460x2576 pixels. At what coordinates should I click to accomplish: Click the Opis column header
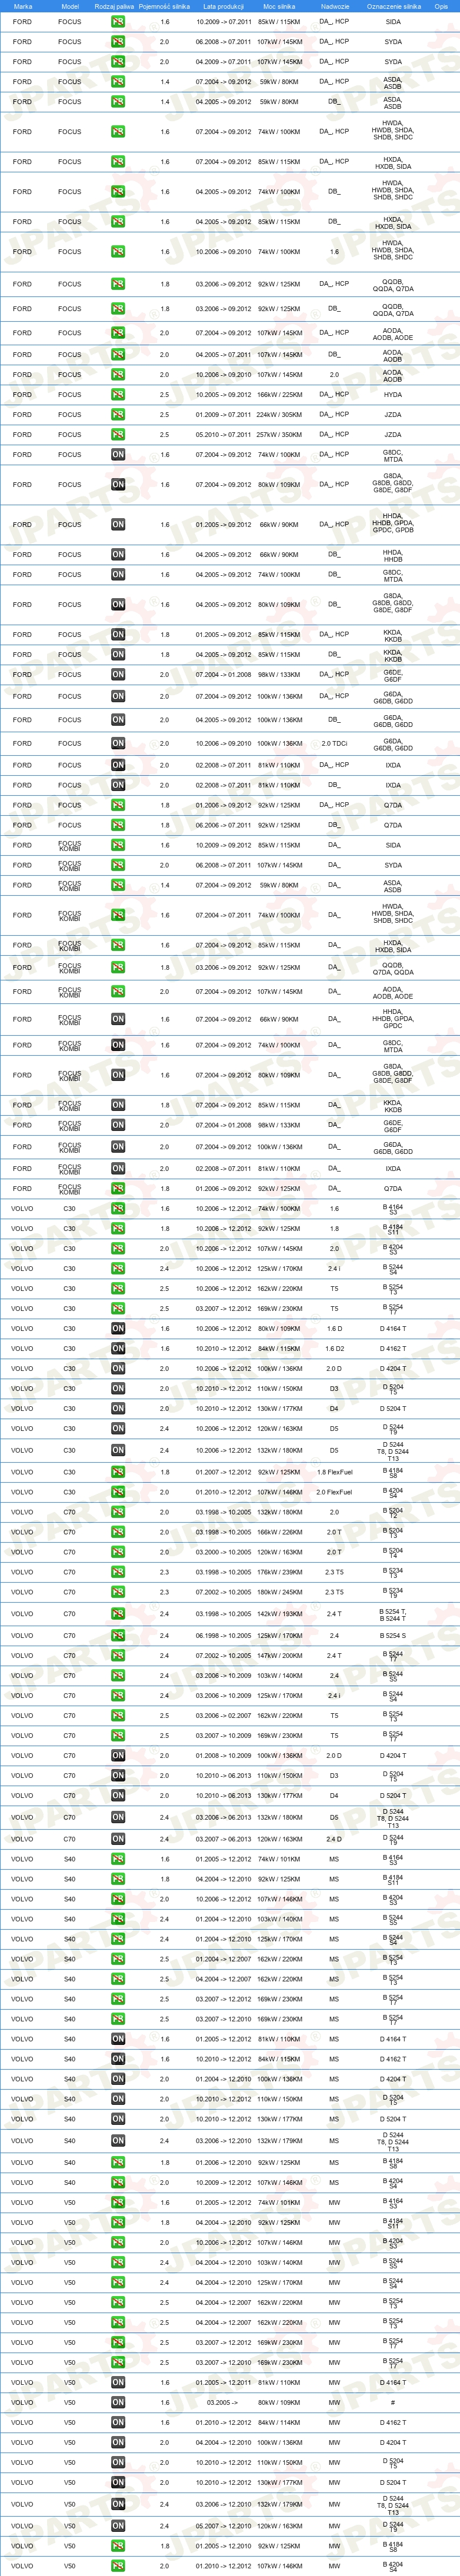click(x=441, y=6)
